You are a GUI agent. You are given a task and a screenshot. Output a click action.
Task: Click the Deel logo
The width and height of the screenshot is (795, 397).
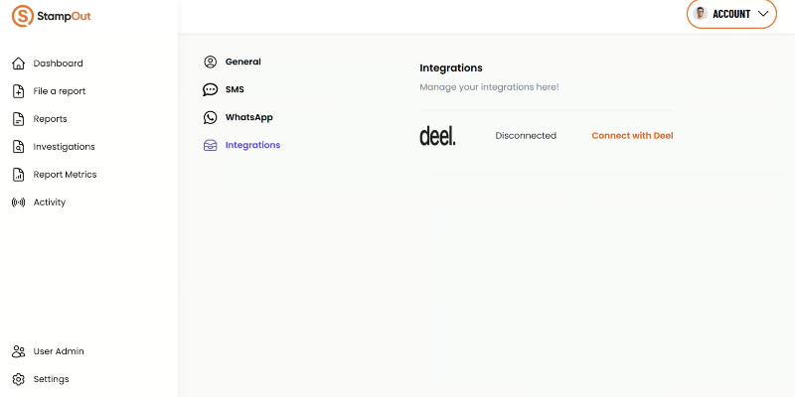[x=437, y=136]
